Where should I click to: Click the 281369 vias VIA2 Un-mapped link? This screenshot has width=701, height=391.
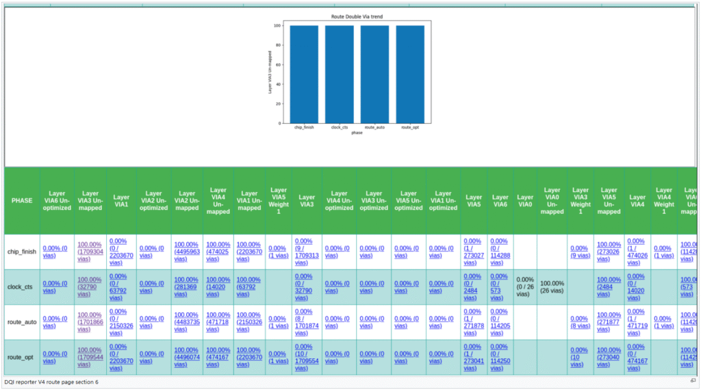(x=187, y=287)
